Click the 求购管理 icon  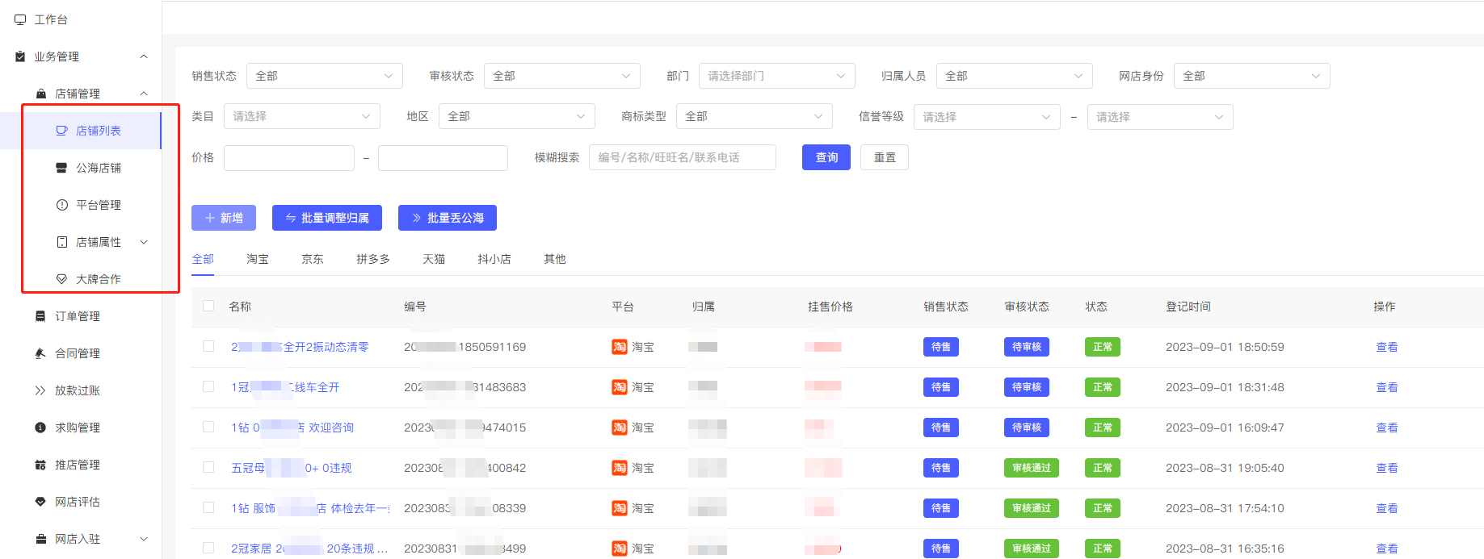click(x=40, y=428)
